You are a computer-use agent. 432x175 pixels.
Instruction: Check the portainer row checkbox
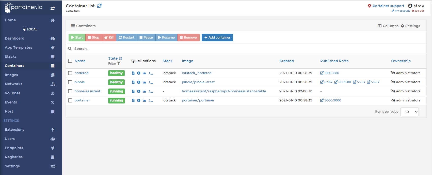click(70, 100)
